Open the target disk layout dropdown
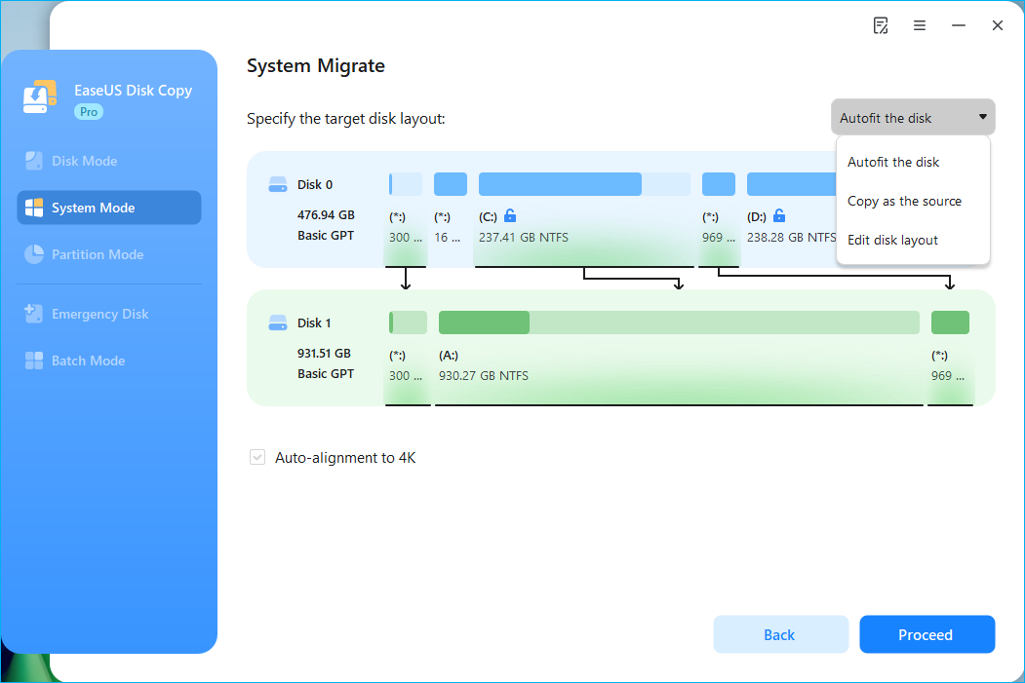This screenshot has height=683, width=1025. (x=912, y=117)
